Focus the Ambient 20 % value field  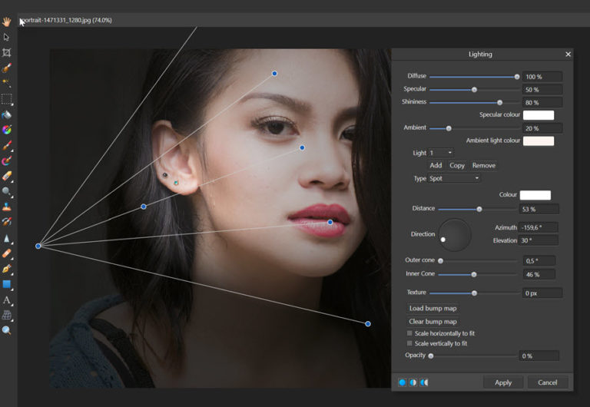tap(542, 128)
